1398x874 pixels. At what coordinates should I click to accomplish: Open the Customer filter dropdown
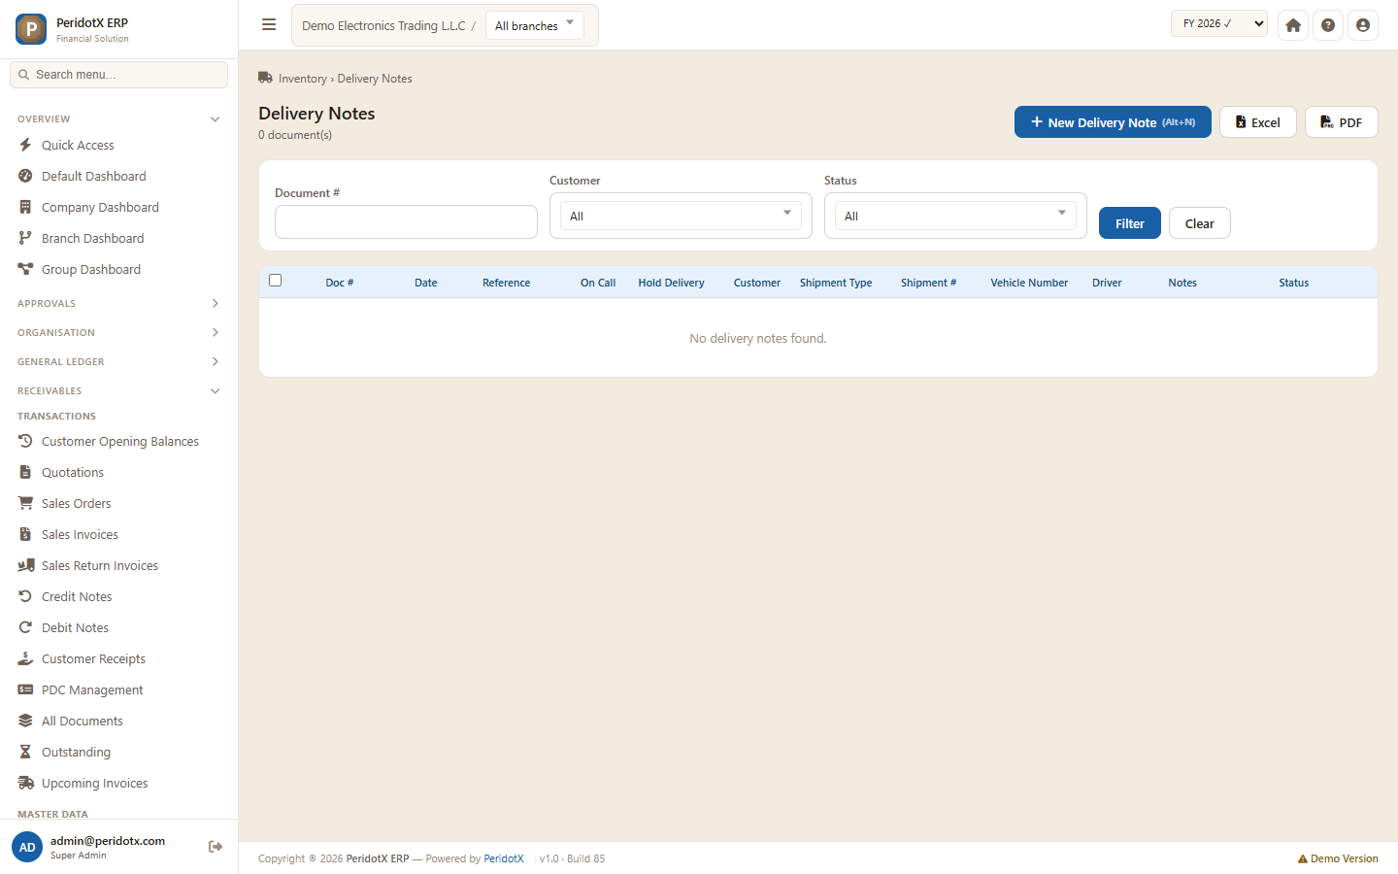681,216
